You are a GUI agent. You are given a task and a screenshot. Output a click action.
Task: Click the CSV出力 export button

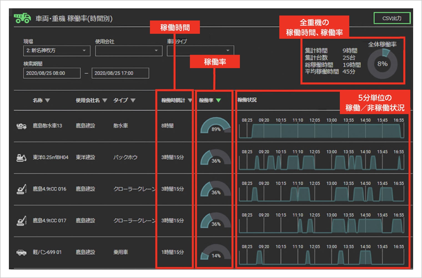coord(392,18)
